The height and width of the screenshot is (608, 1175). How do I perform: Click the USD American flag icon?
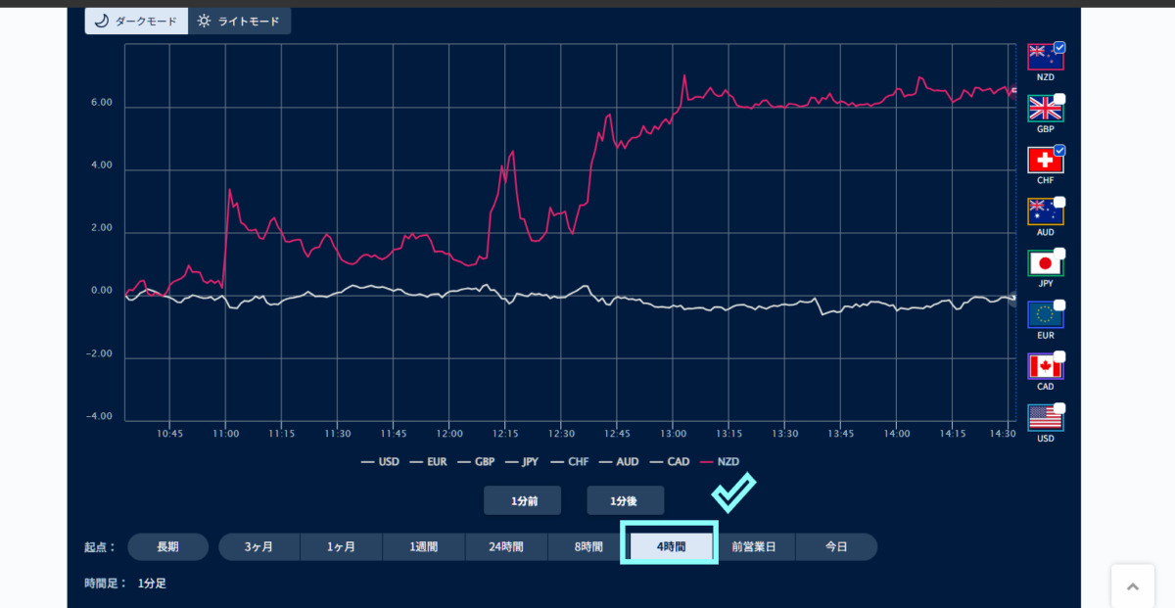1043,419
